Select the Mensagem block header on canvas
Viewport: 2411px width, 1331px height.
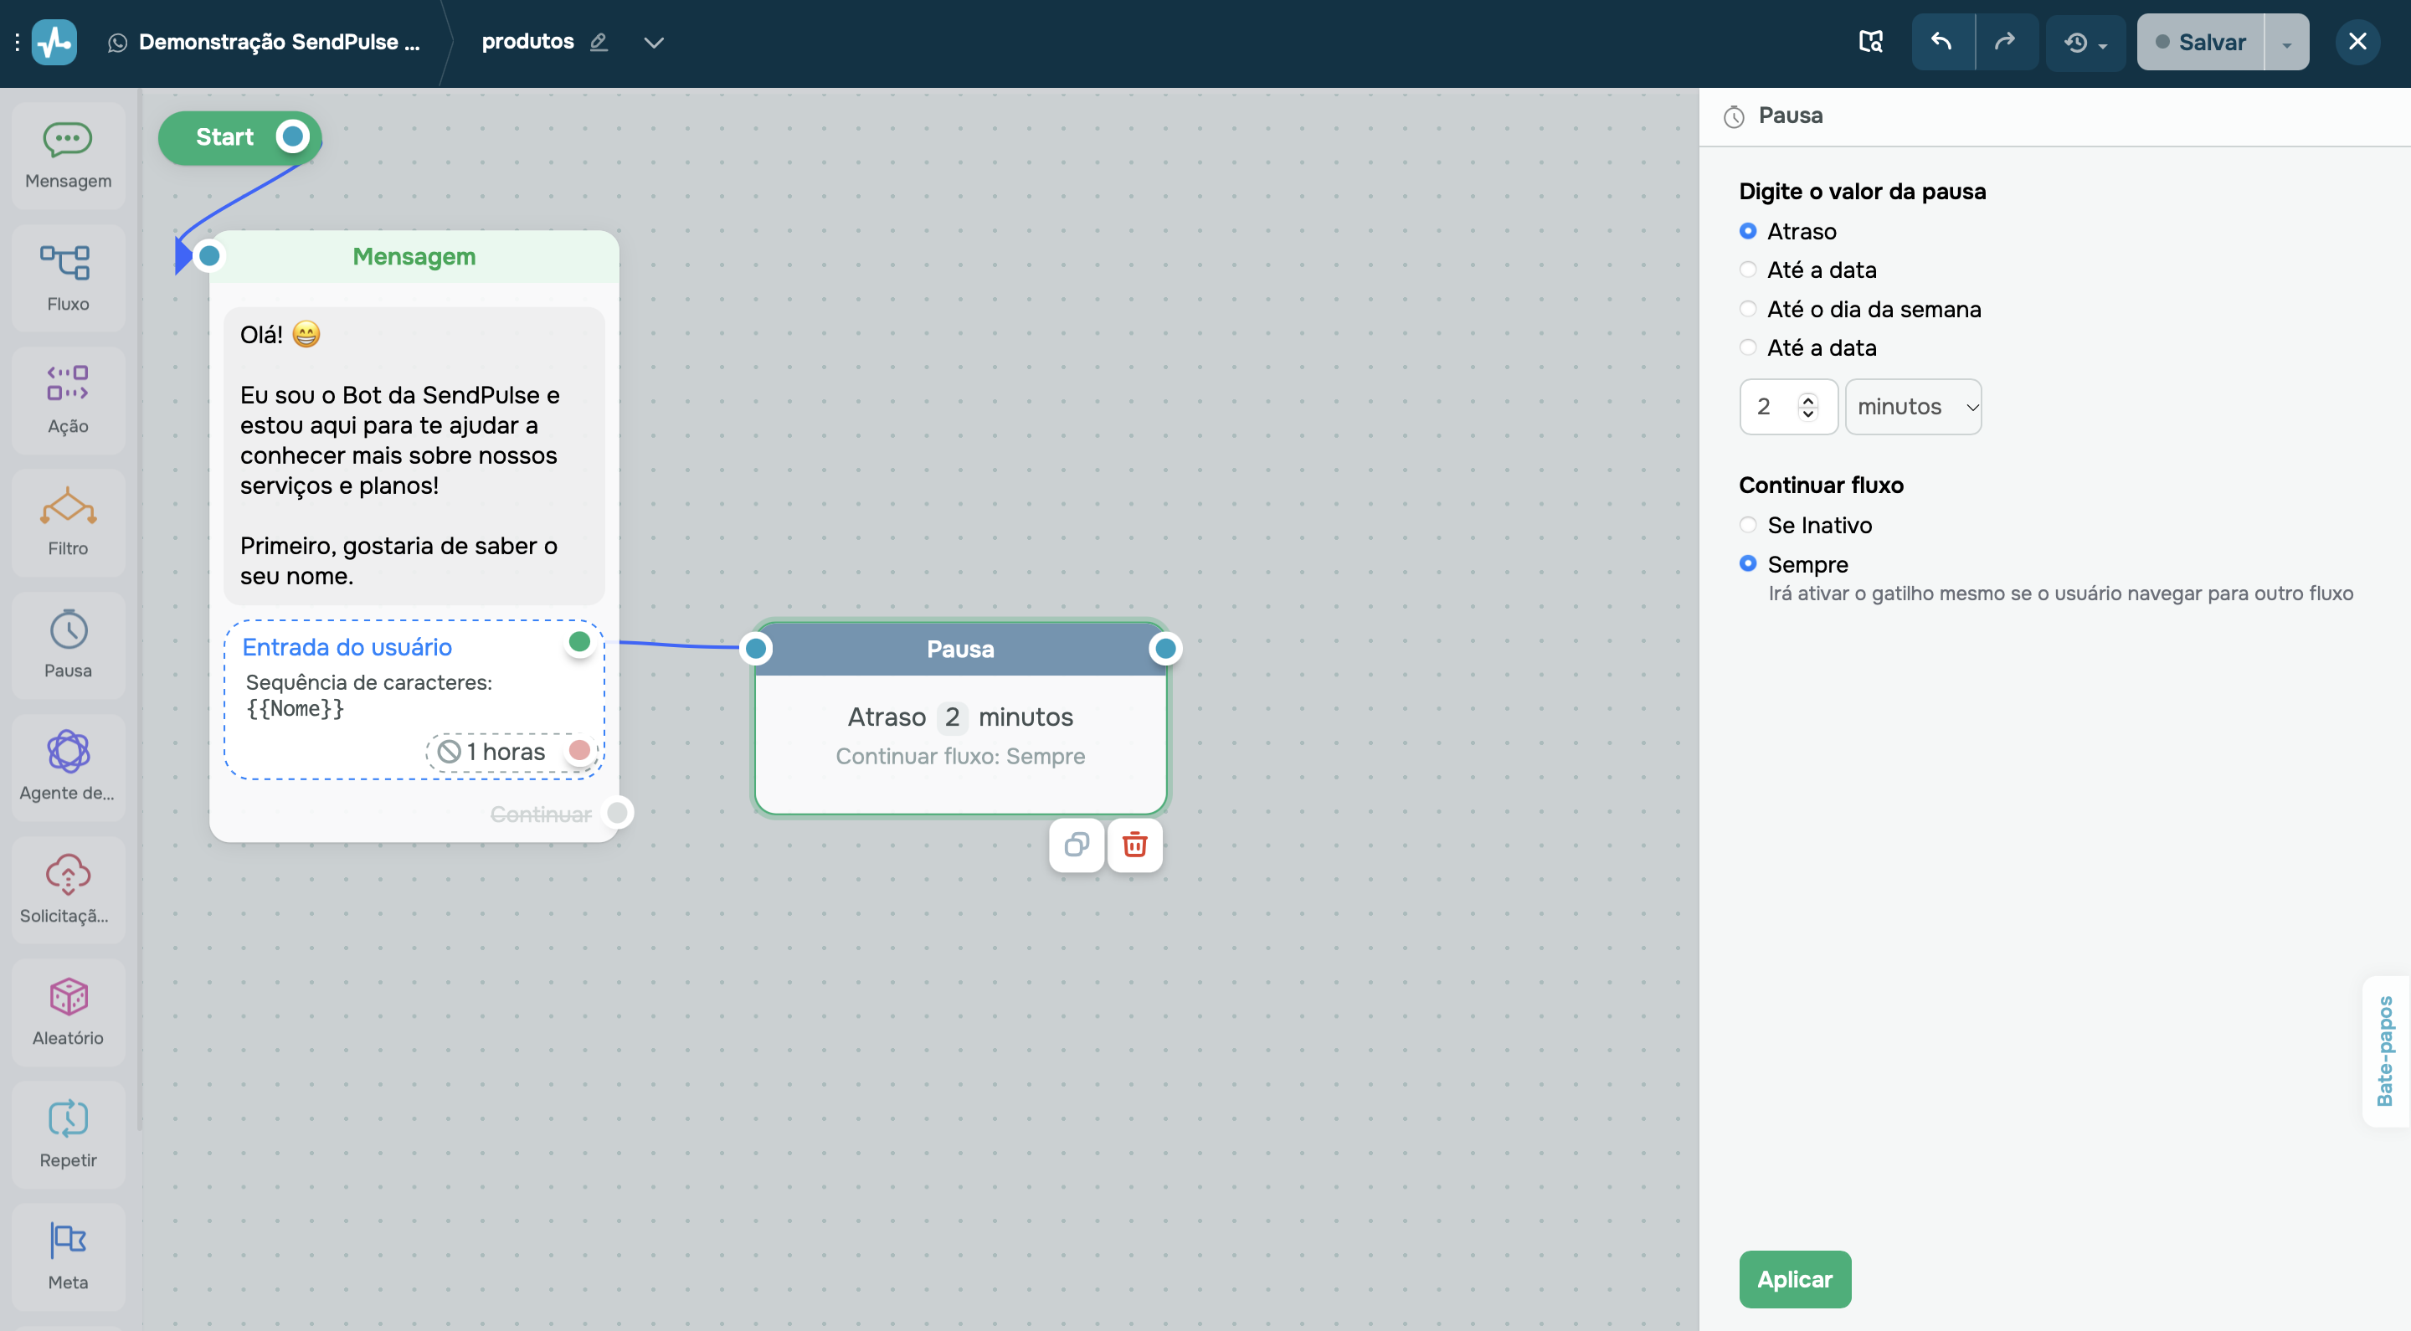(414, 256)
